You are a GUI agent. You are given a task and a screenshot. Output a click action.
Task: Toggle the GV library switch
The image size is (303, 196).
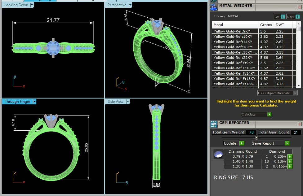279,17
